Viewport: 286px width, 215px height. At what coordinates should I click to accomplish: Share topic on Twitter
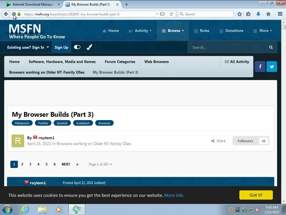(x=272, y=67)
